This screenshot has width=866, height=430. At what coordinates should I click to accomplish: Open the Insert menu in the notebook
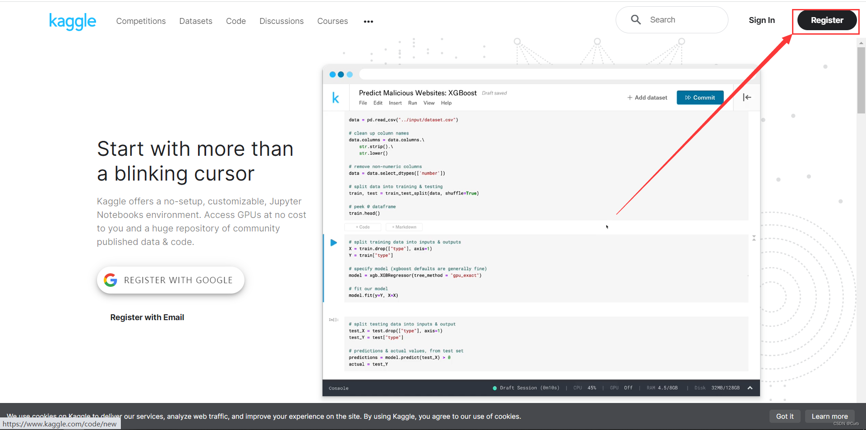click(x=395, y=103)
